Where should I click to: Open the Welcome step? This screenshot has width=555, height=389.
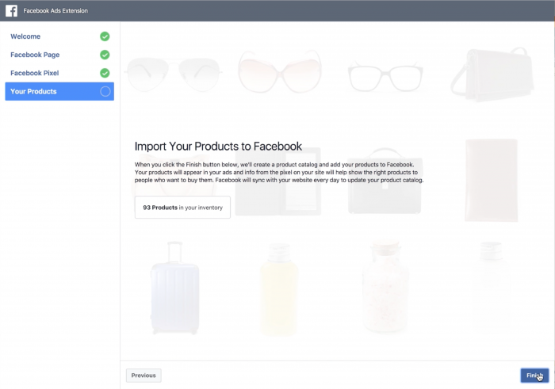pos(59,36)
